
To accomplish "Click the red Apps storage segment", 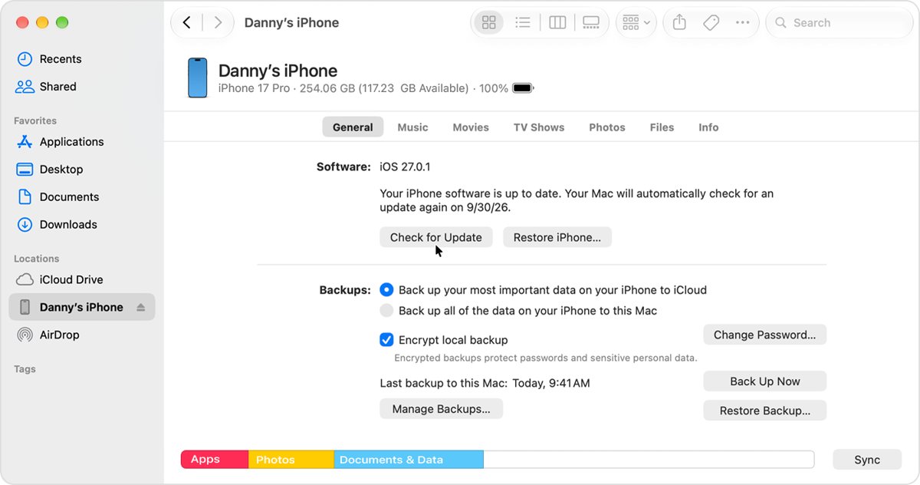I will 215,460.
